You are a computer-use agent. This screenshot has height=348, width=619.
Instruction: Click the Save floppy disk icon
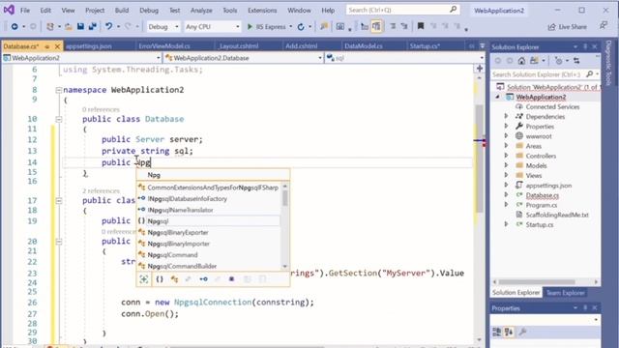pyautogui.click(x=80, y=26)
